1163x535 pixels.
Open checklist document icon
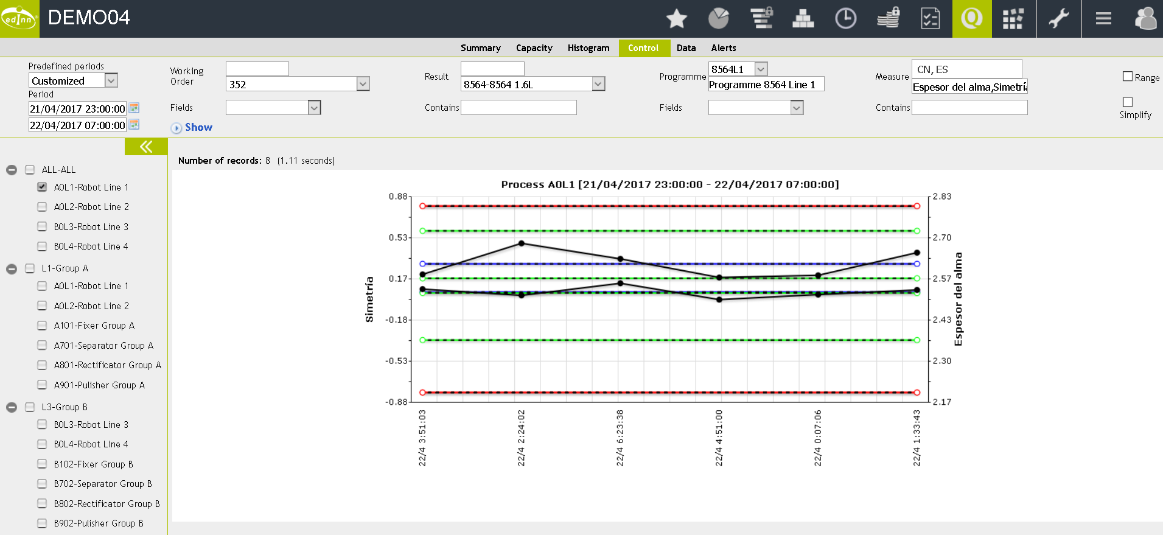pos(931,19)
